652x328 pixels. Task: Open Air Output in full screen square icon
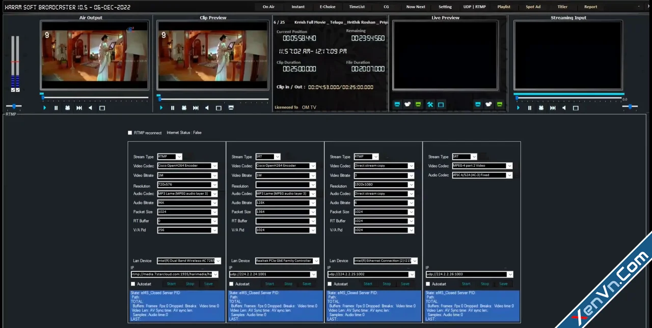click(102, 108)
